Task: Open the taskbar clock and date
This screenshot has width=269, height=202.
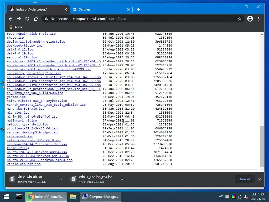Action: pyautogui.click(x=257, y=197)
